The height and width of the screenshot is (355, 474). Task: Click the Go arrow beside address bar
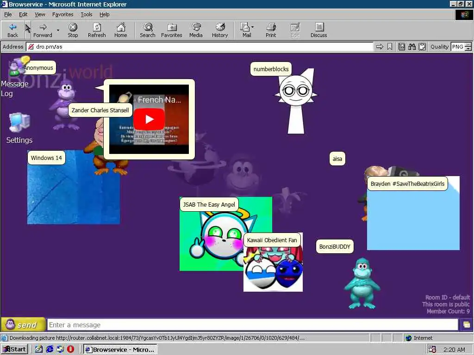click(380, 47)
